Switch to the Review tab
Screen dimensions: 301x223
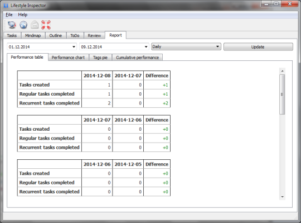(94, 36)
